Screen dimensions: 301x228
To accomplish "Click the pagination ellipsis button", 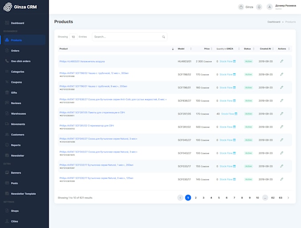I will pos(265,198).
